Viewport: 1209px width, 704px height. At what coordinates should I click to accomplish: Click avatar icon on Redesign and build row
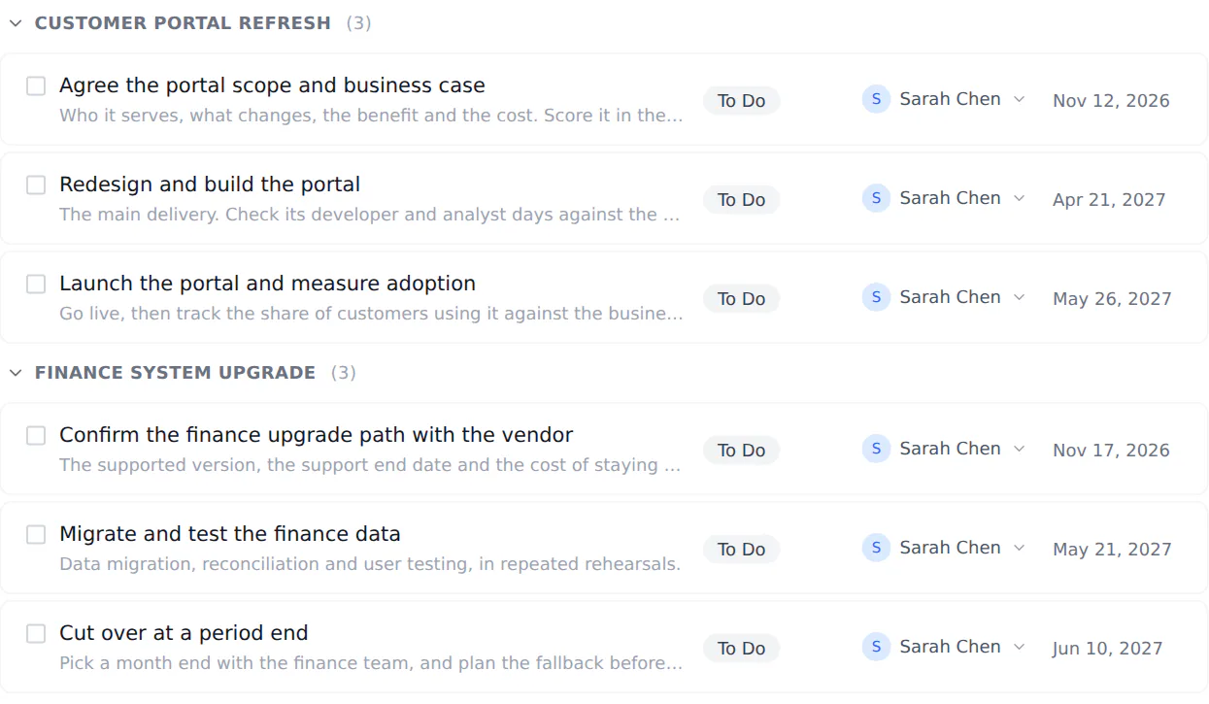pyautogui.click(x=876, y=198)
